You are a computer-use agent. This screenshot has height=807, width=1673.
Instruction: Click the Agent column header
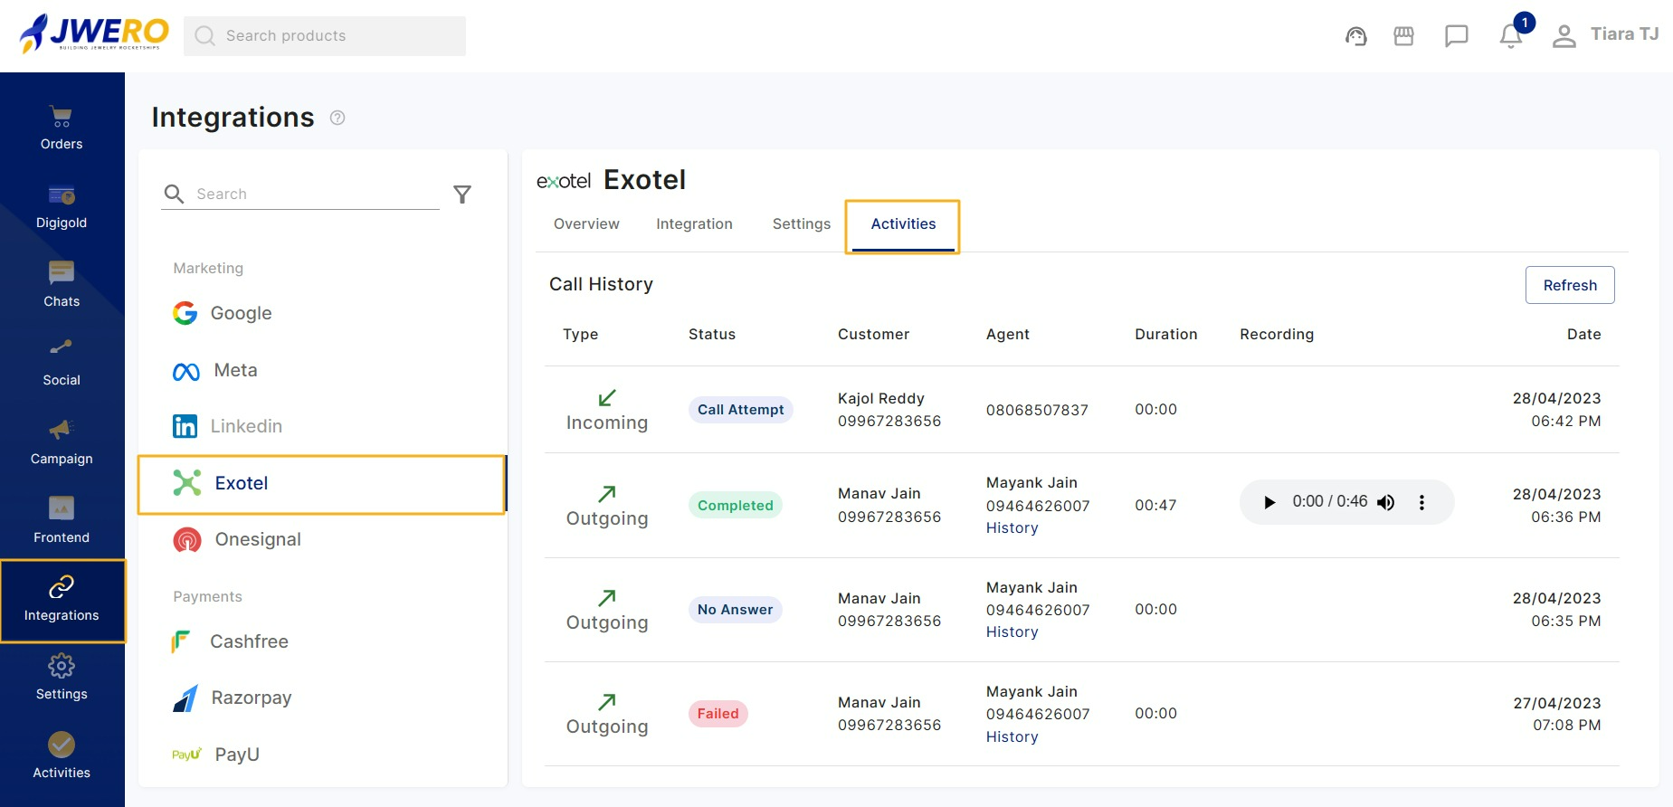1007,334
